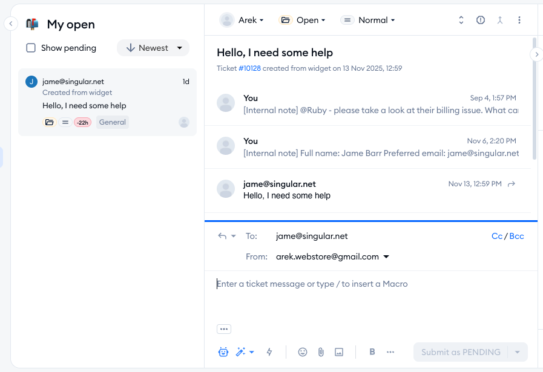Attach a file with paperclip icon
543x372 pixels.
click(321, 352)
